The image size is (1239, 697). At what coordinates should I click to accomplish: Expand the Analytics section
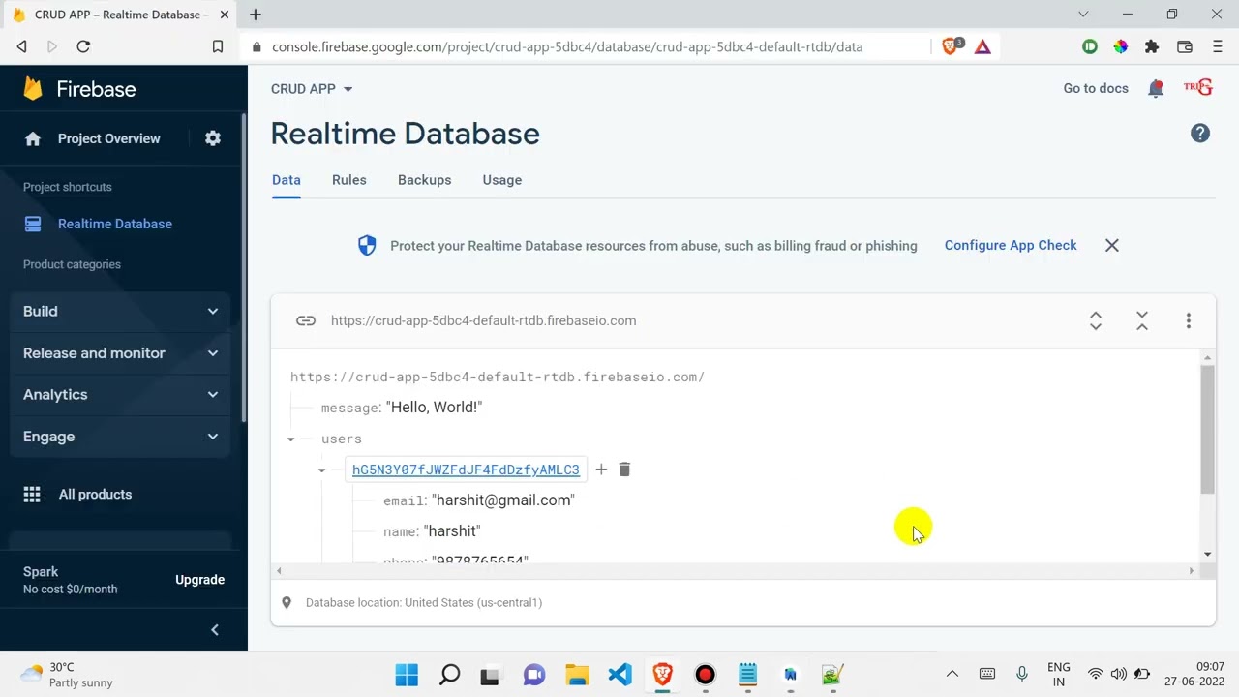[120, 395]
